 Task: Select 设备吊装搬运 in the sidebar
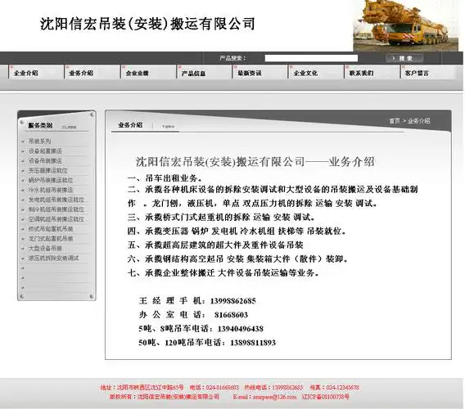pos(45,160)
